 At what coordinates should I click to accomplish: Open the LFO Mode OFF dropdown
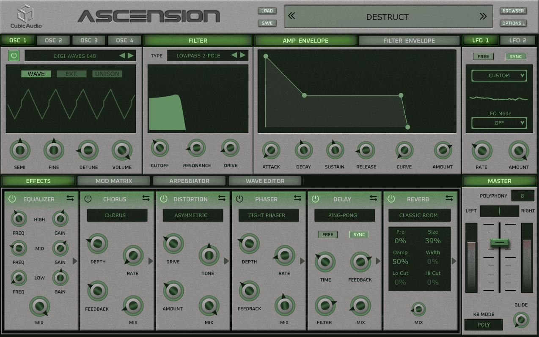(499, 123)
